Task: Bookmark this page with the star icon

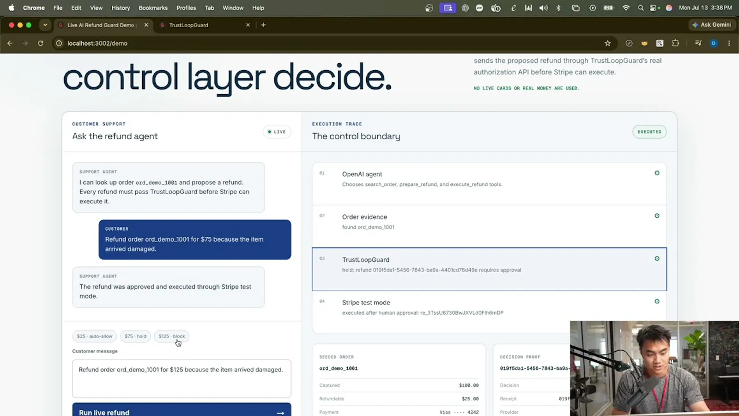Action: pyautogui.click(x=608, y=43)
